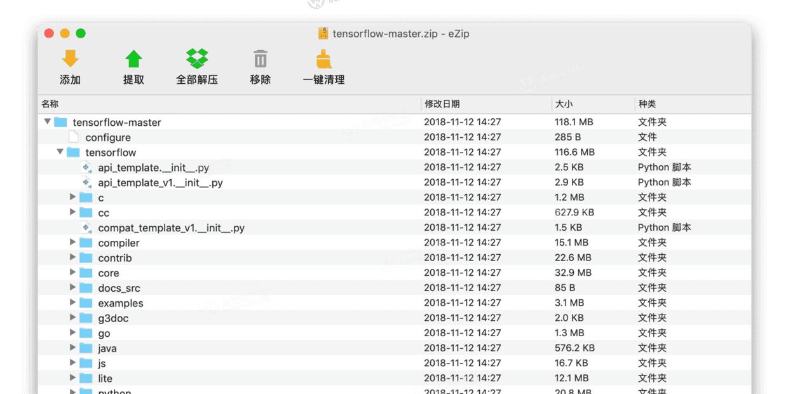Image resolution: width=788 pixels, height=394 pixels.
Task: Expand the g3doc folder triangle
Action: pos(73,318)
